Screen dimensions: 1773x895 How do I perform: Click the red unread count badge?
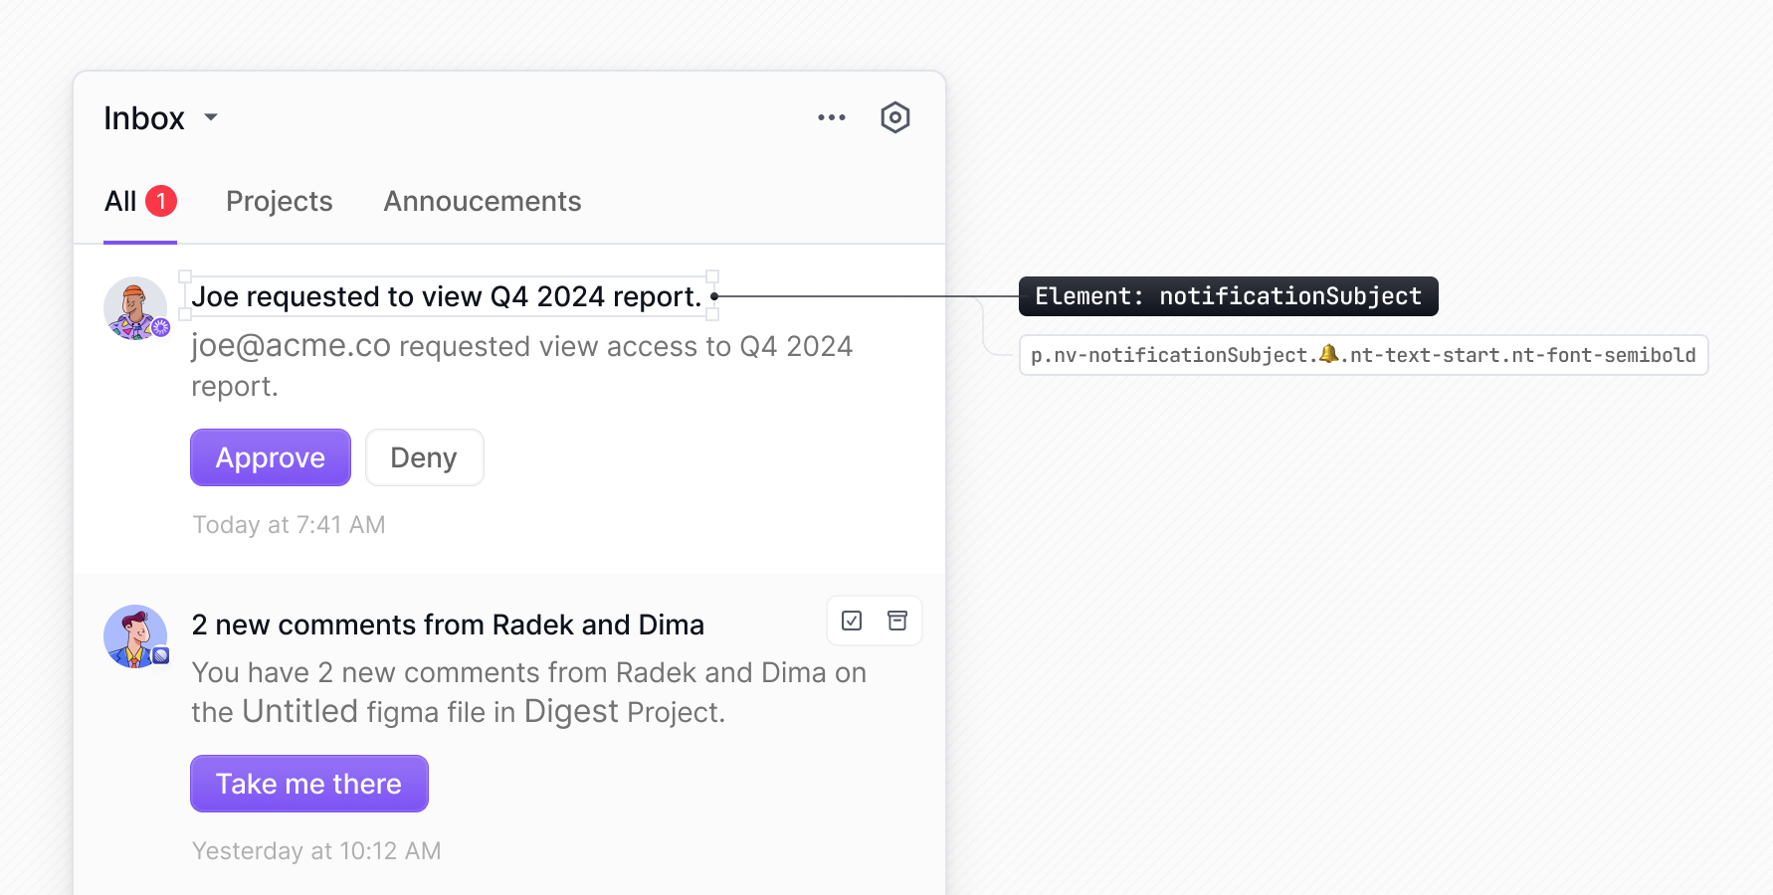[x=161, y=200]
